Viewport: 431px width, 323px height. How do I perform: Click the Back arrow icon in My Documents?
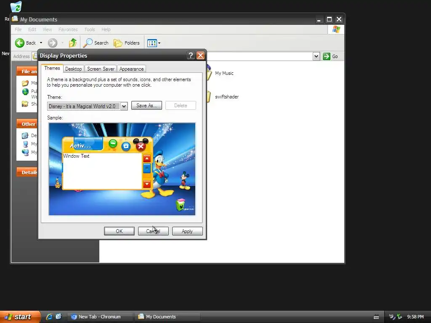pyautogui.click(x=20, y=43)
